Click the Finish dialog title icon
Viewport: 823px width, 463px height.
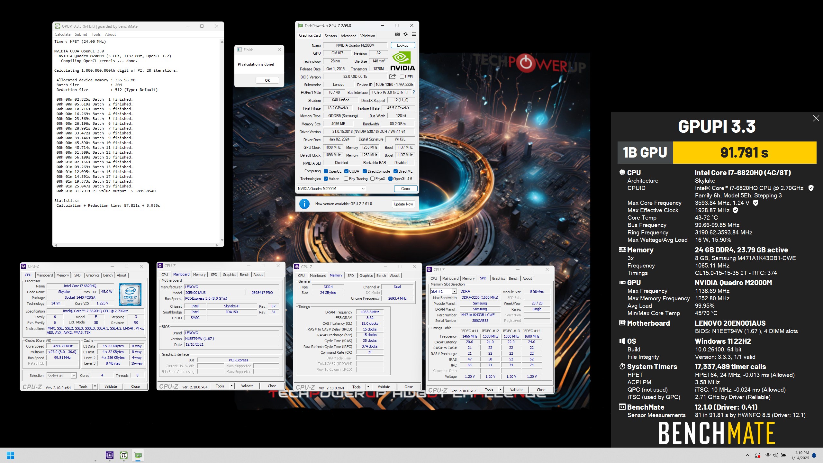(239, 50)
